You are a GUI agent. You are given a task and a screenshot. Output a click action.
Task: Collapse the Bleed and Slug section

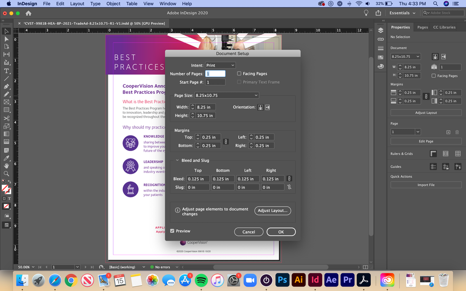[x=177, y=160]
